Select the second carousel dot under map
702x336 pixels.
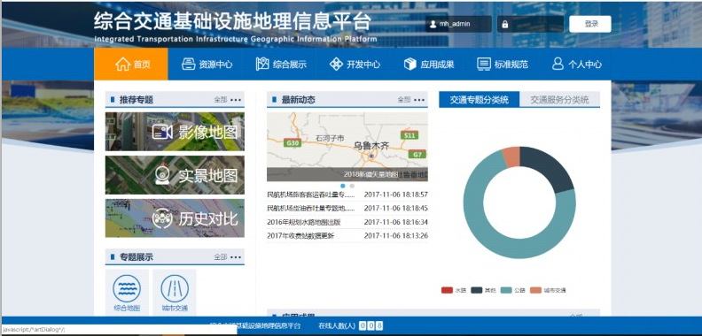pos(352,186)
